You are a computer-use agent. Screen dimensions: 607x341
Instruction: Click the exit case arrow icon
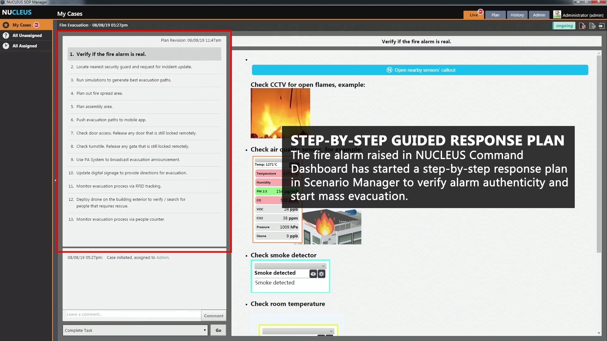coord(601,26)
